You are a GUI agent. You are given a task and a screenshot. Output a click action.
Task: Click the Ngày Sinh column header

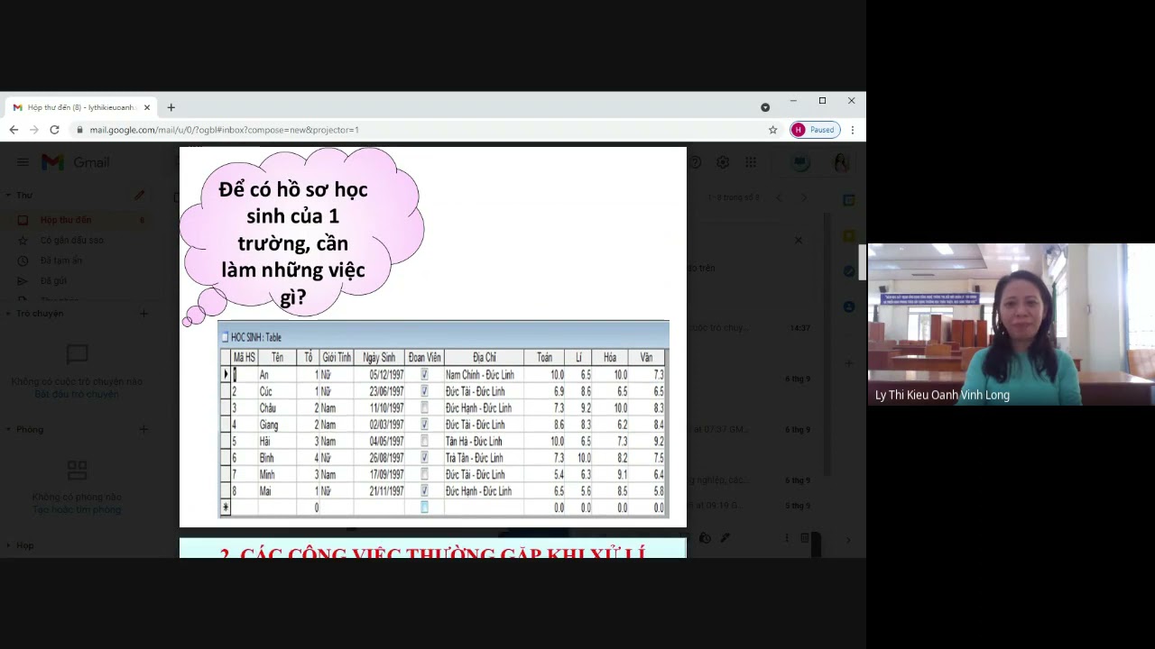tap(379, 358)
